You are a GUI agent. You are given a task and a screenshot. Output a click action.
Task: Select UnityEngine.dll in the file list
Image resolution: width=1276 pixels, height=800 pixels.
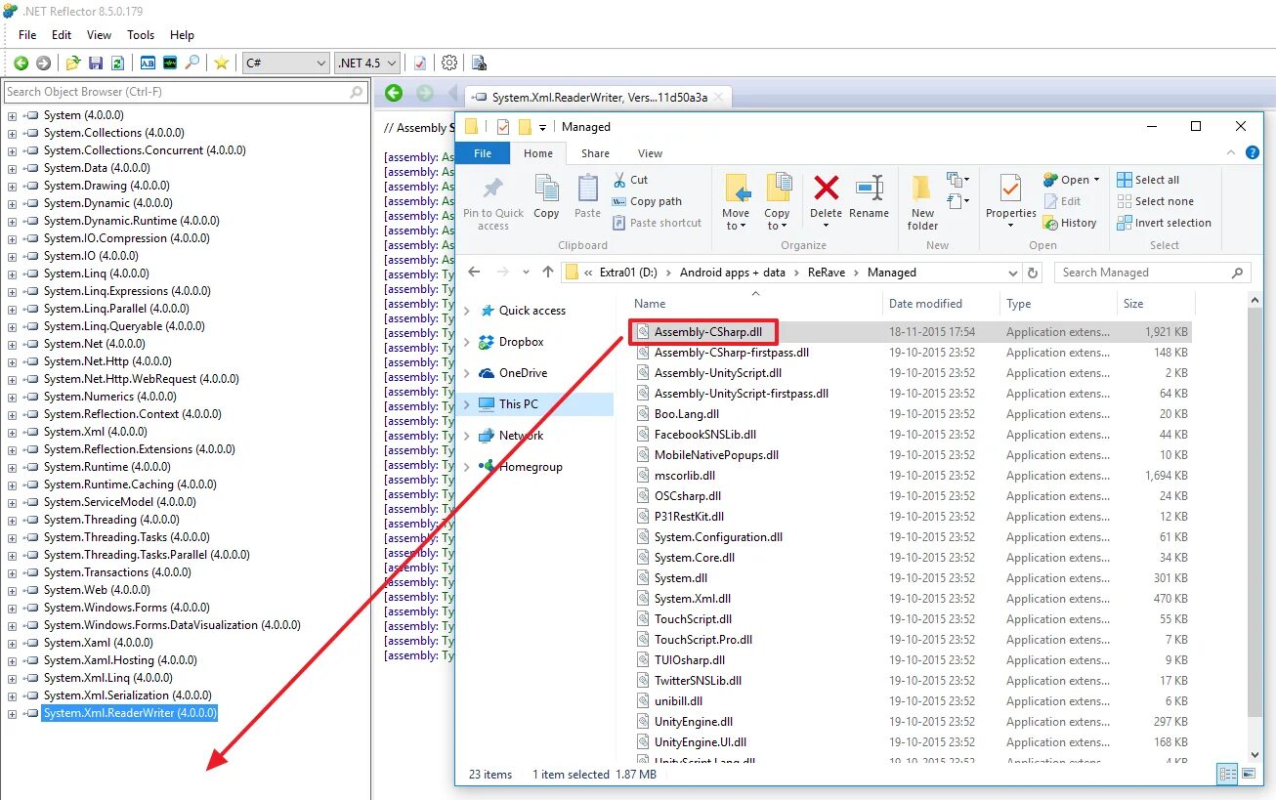[693, 722]
